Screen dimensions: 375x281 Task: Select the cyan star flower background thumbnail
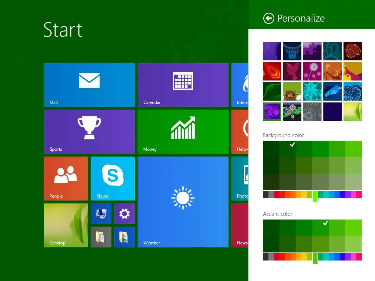point(312,91)
